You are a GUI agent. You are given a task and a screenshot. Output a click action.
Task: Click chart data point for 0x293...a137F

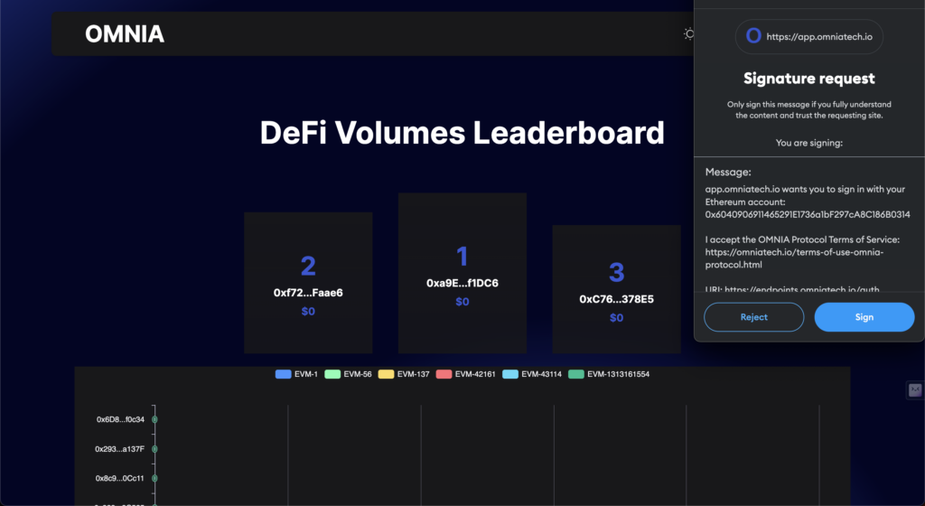[154, 449]
